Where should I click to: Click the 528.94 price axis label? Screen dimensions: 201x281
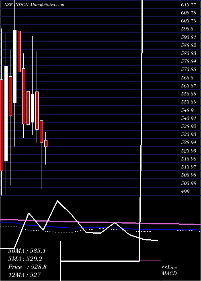click(x=189, y=143)
